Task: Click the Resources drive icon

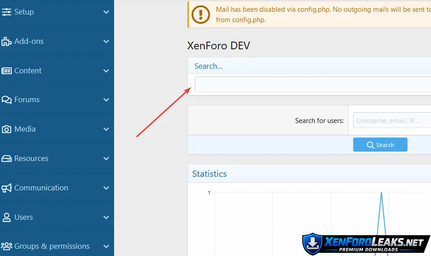Action: point(6,159)
